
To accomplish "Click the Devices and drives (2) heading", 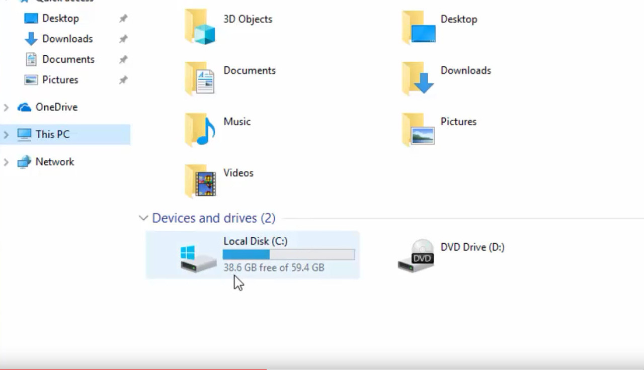I will [213, 218].
